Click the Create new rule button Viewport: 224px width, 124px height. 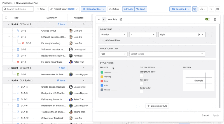(x=157, y=106)
